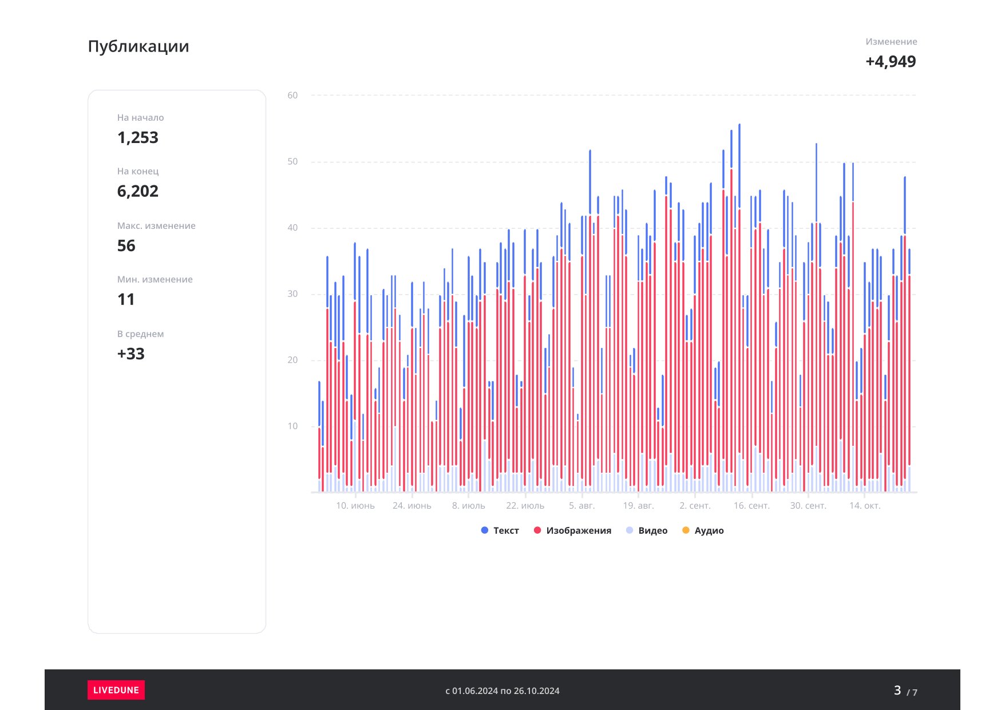
Task: Toggle the Аудио series in legend
Action: click(x=703, y=530)
